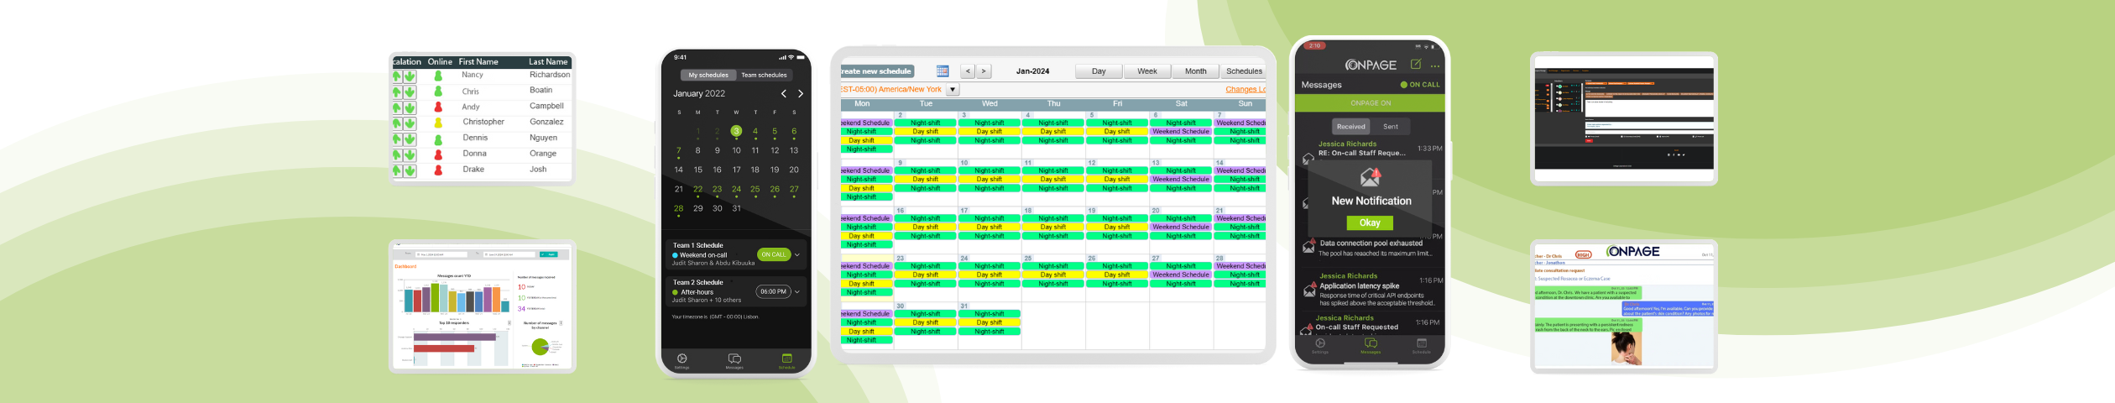Tap the alert envelope icon for Application latency spike

(1309, 290)
